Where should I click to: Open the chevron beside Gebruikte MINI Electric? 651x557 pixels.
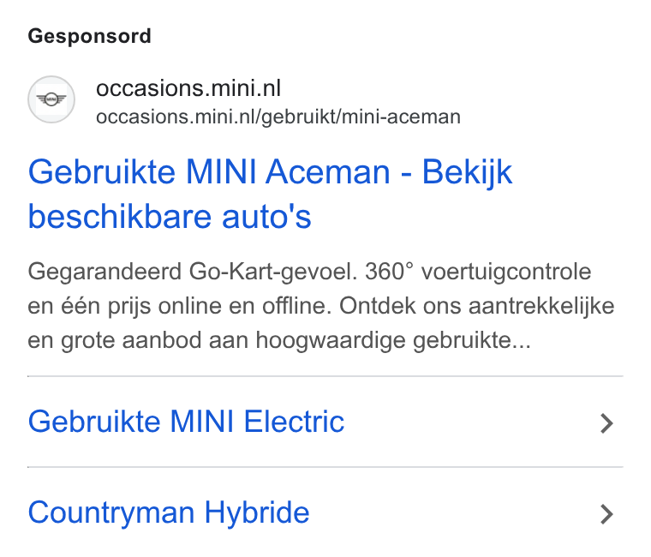coord(606,423)
